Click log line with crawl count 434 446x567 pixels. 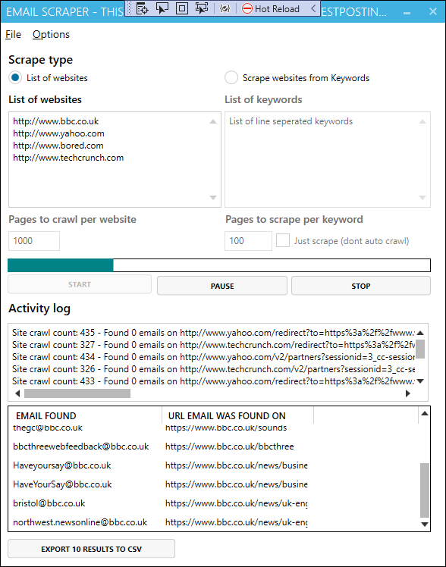pos(213,357)
